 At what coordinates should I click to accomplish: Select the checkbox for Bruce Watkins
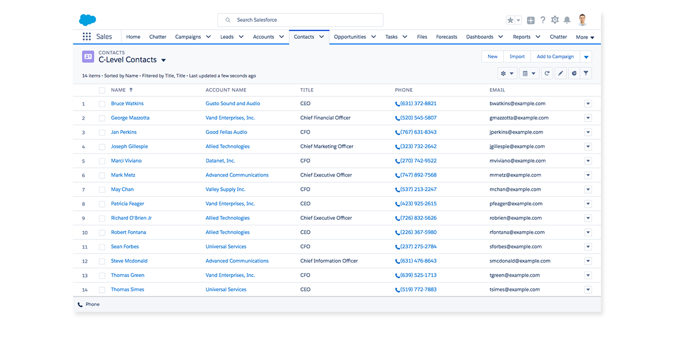pos(102,104)
